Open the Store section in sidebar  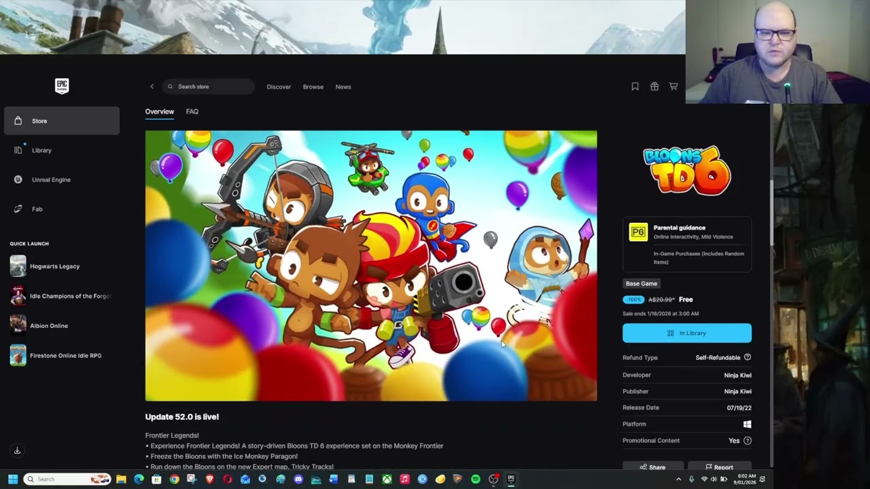point(61,121)
